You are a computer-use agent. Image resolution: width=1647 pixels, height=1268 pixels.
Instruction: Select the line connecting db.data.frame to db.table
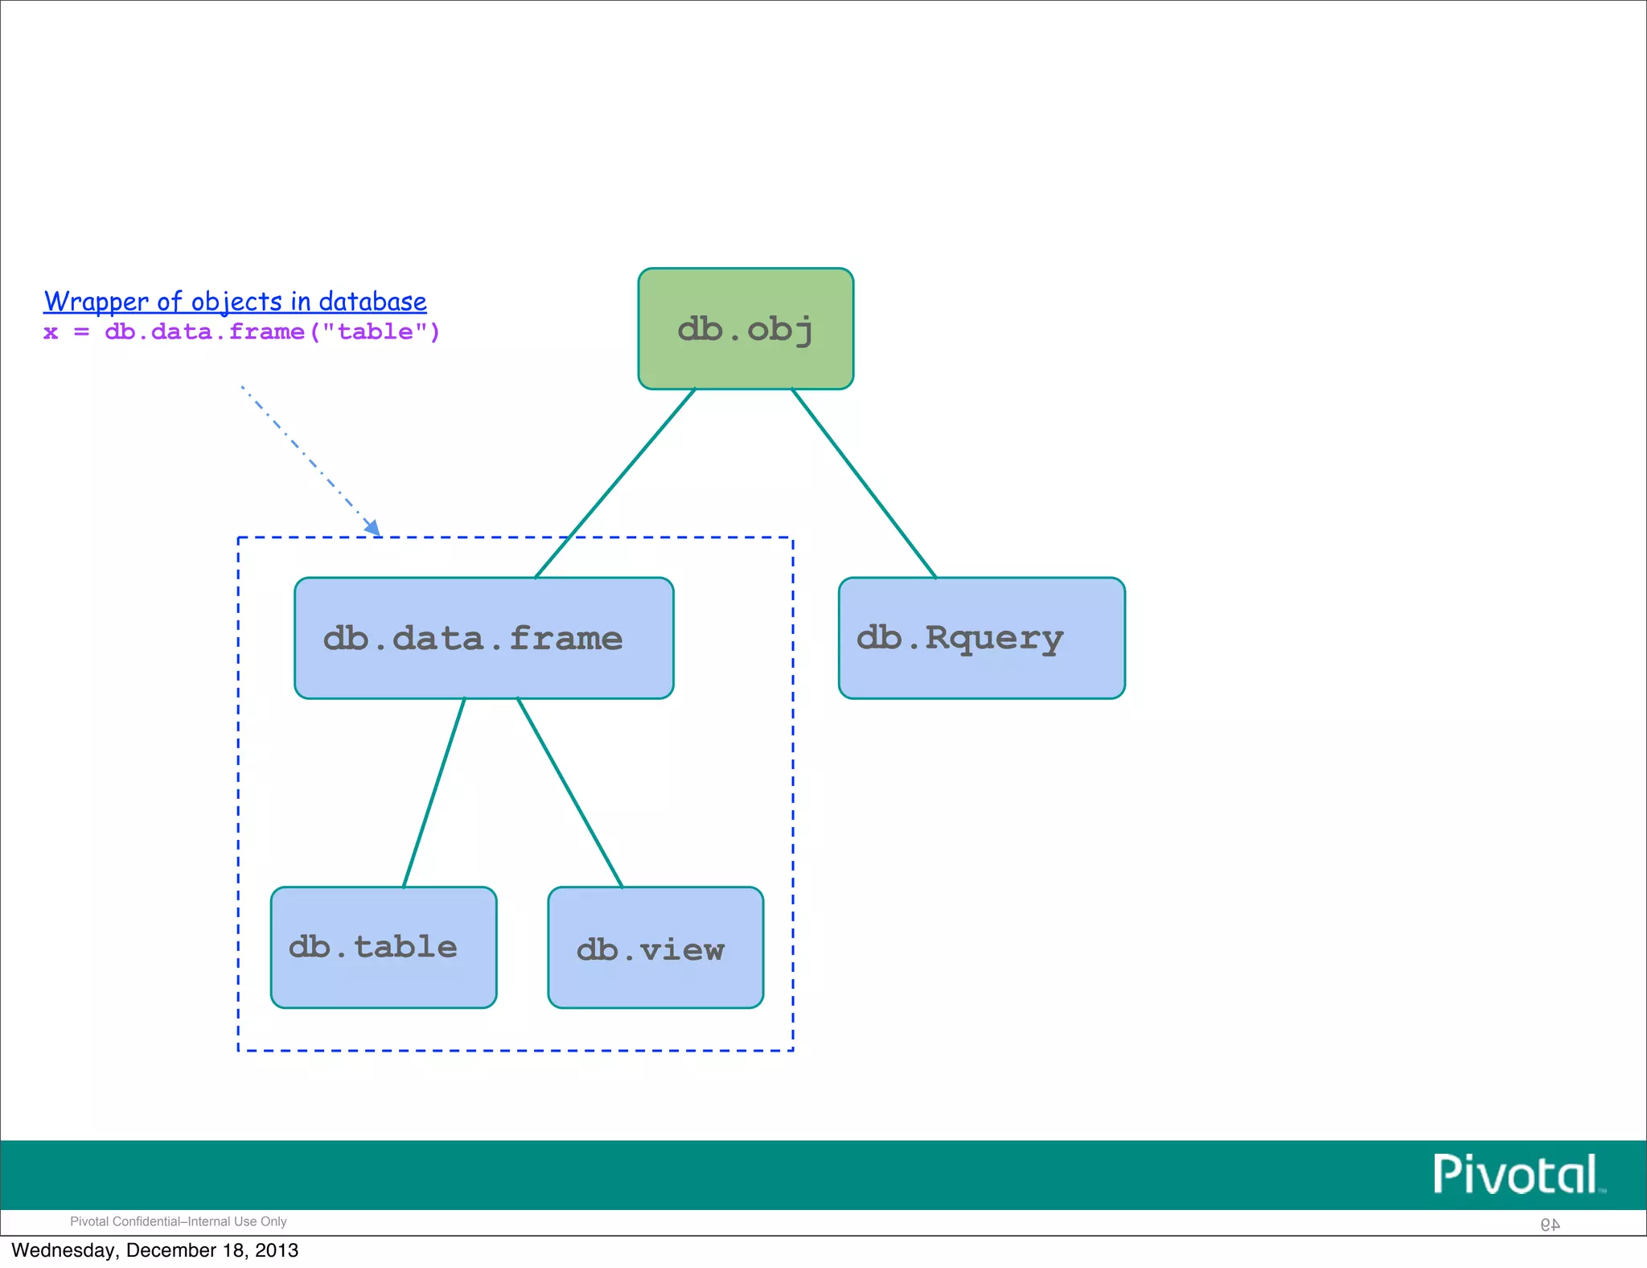[x=434, y=792]
